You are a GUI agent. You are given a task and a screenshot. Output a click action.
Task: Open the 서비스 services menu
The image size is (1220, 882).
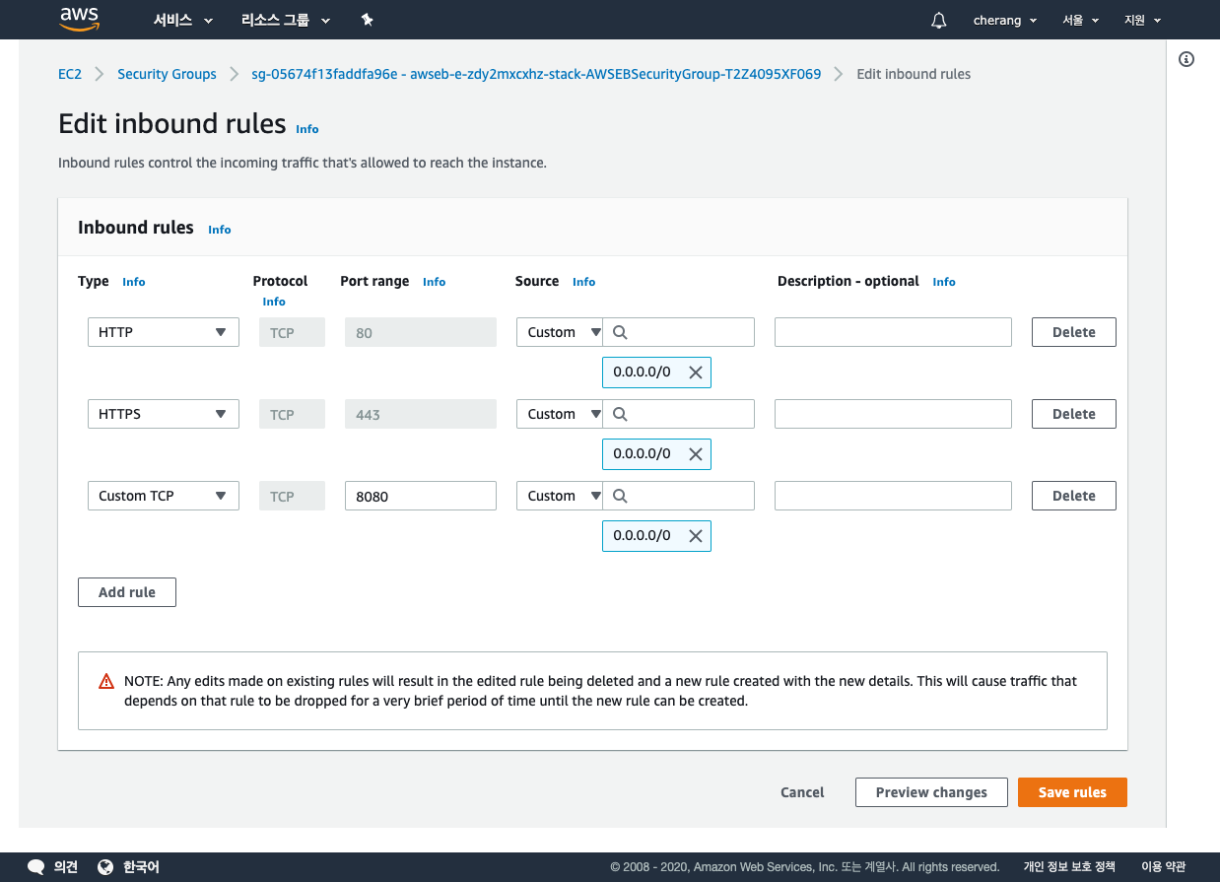click(x=183, y=20)
